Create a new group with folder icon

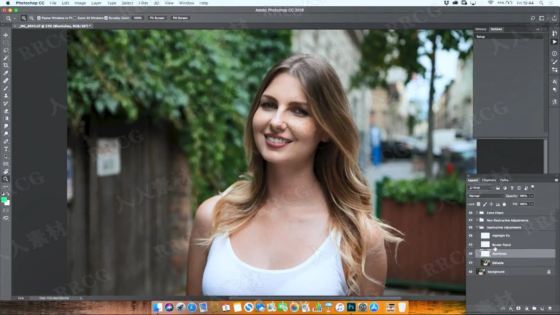coord(534,308)
